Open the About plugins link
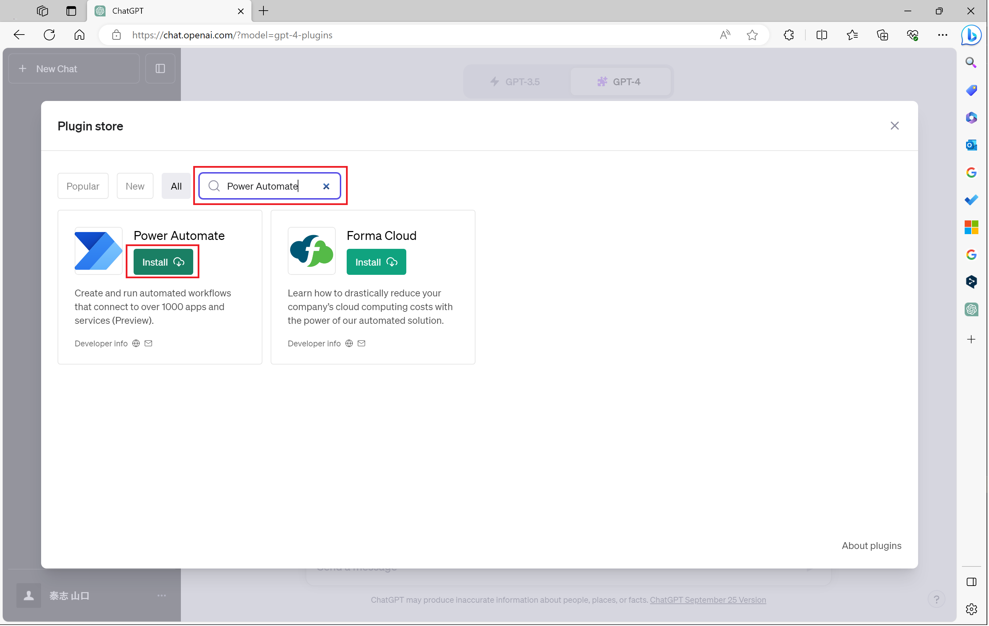The image size is (989, 626). coord(871,546)
